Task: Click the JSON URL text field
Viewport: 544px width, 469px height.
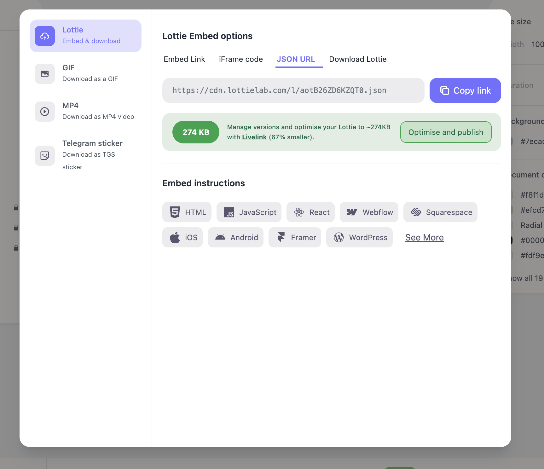Action: pos(293,90)
